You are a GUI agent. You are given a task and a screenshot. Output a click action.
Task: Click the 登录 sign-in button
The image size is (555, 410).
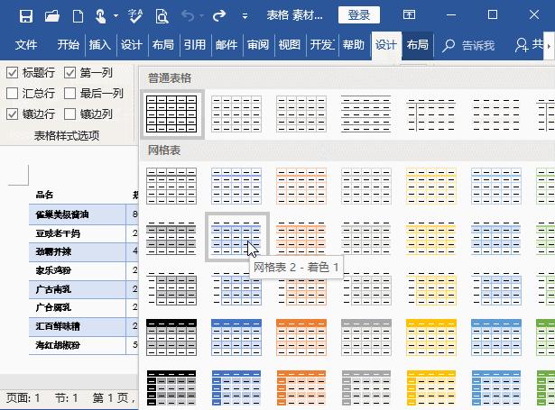pyautogui.click(x=359, y=14)
